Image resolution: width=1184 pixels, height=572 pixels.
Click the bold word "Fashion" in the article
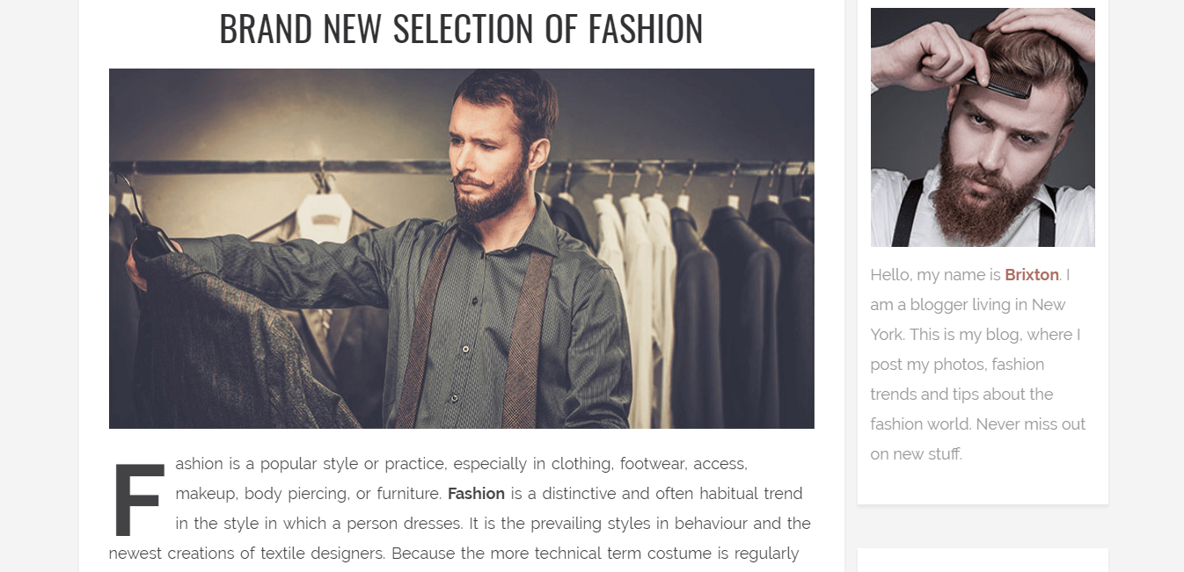pos(476,494)
